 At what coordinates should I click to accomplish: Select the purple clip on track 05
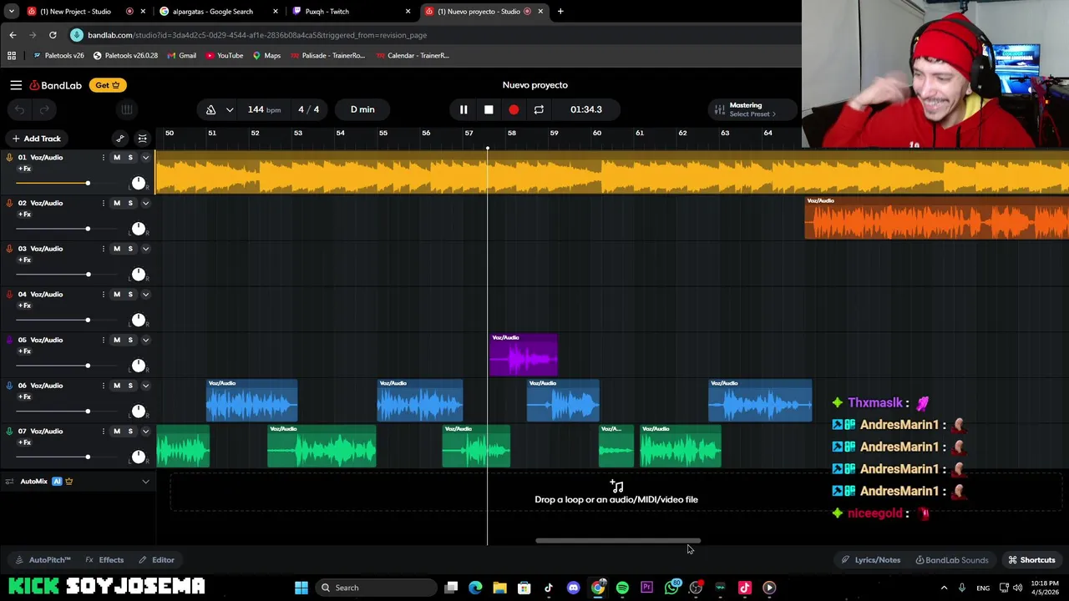click(524, 355)
